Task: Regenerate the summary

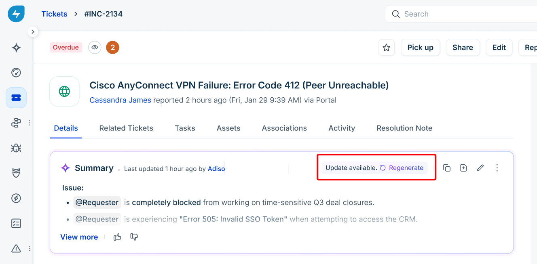Action: (402, 168)
